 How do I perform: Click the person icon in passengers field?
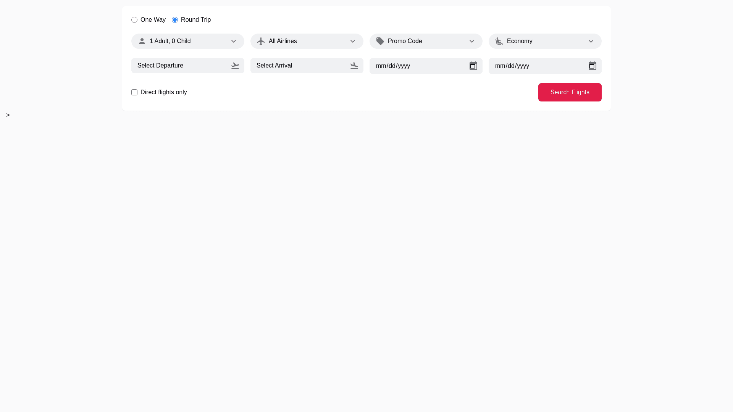point(142,41)
